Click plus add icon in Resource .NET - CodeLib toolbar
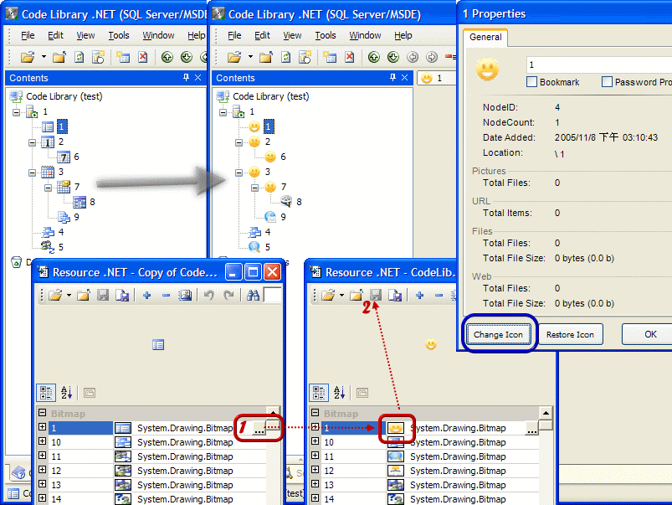Screen dimensions: 672x505 419,295
